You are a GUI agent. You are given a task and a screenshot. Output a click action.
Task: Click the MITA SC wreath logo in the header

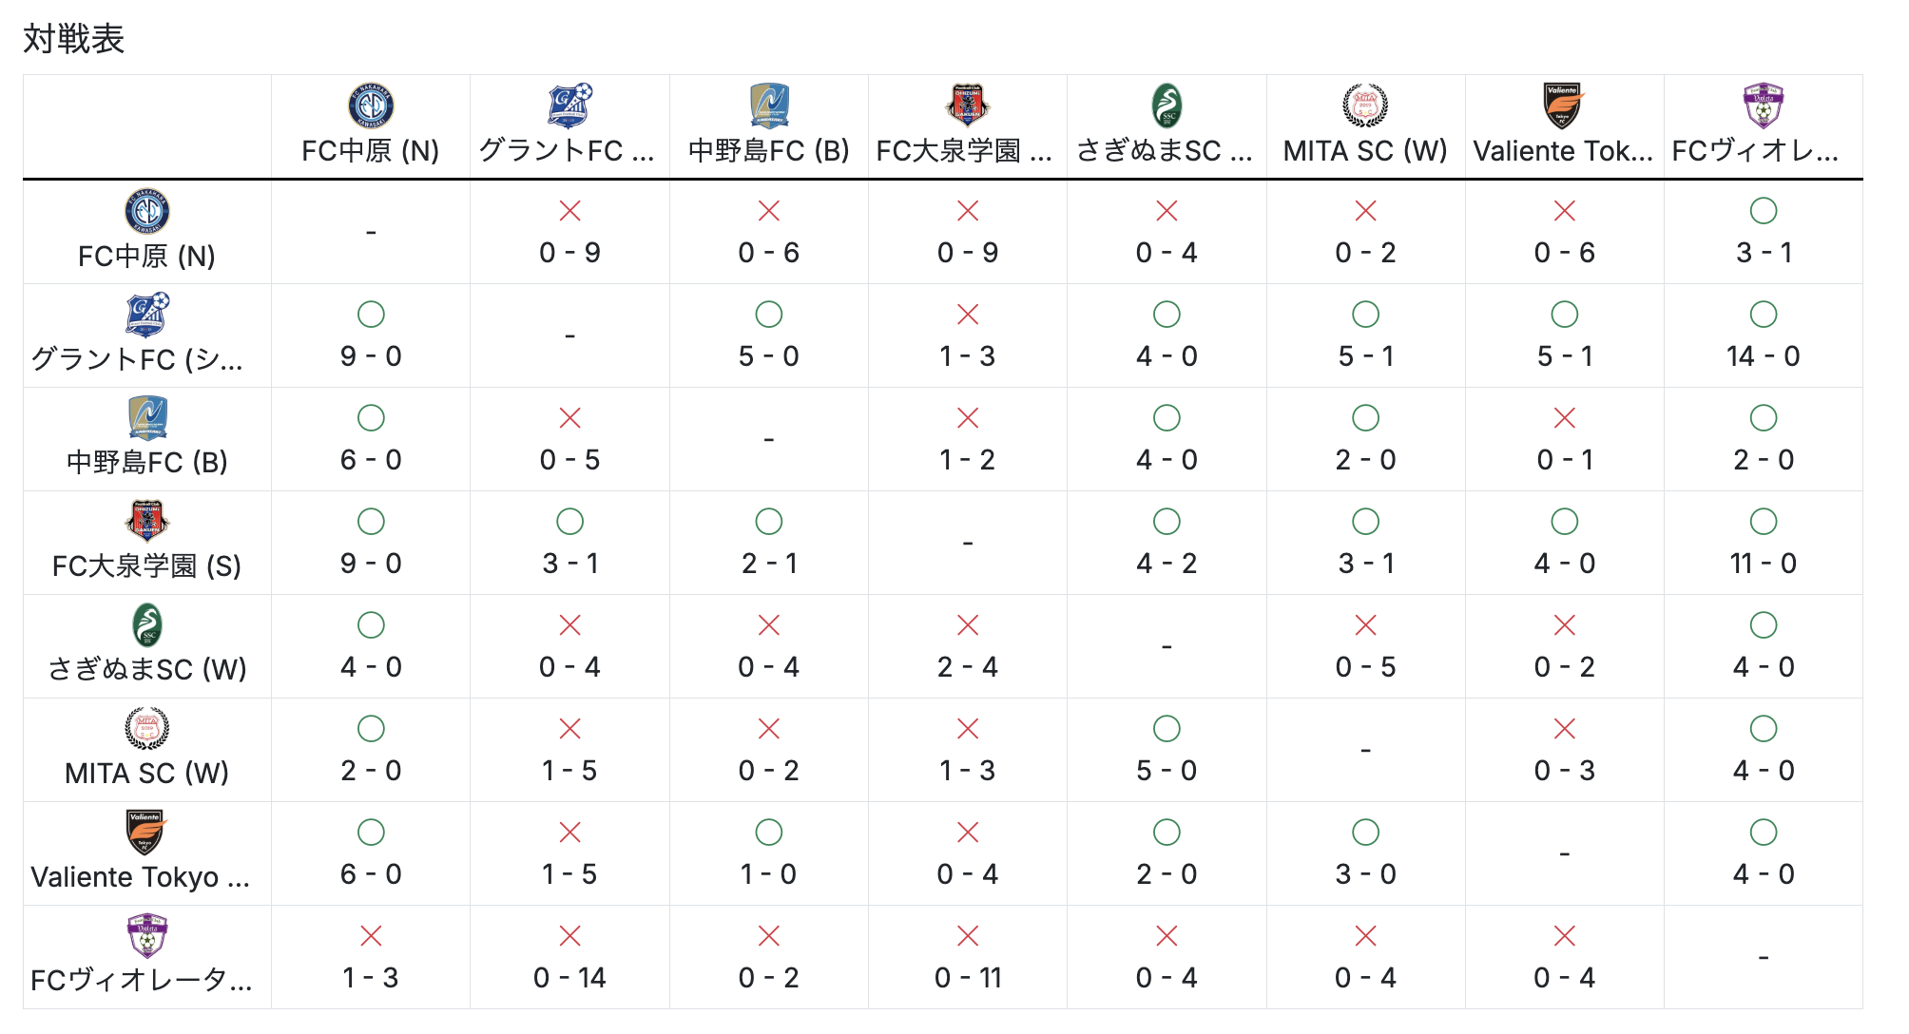(1365, 105)
